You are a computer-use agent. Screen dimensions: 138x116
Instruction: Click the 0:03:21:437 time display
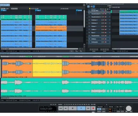click(x=46, y=109)
